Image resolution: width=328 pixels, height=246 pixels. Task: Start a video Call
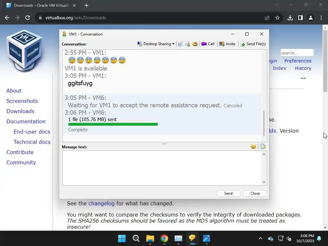[x=208, y=44]
